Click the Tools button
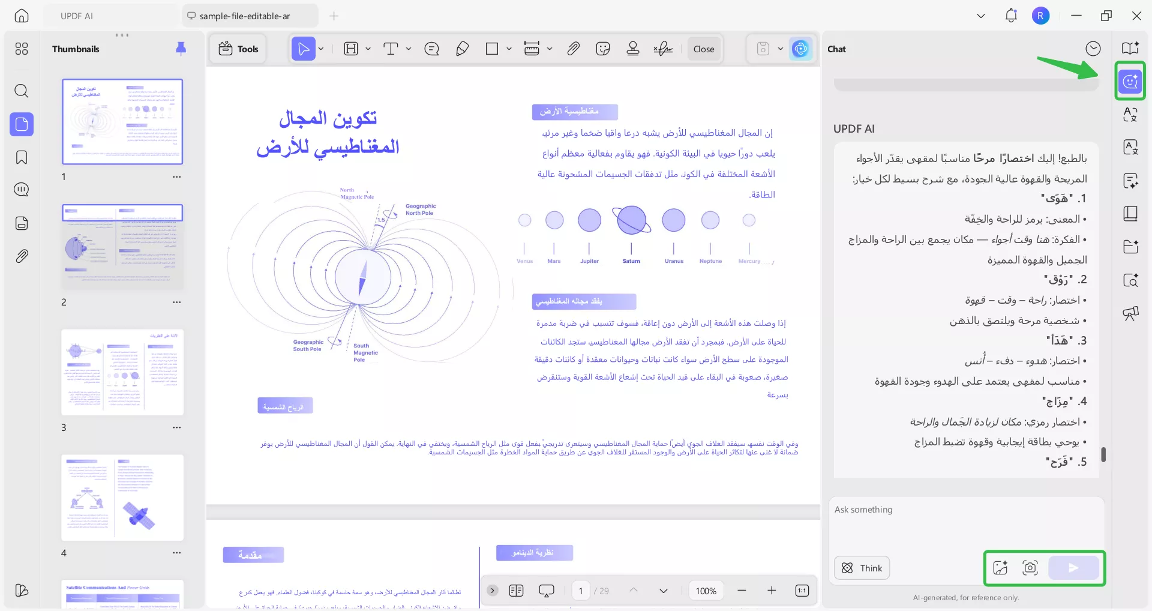The height and width of the screenshot is (611, 1152). pos(238,49)
